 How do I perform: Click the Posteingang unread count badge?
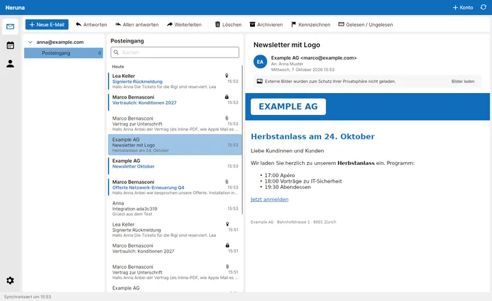point(100,53)
